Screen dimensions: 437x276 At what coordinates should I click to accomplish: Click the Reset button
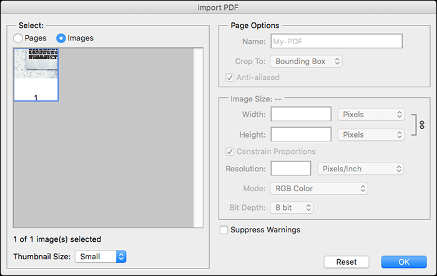coord(346,262)
